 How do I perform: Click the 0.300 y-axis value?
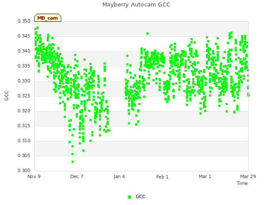coord(24,170)
